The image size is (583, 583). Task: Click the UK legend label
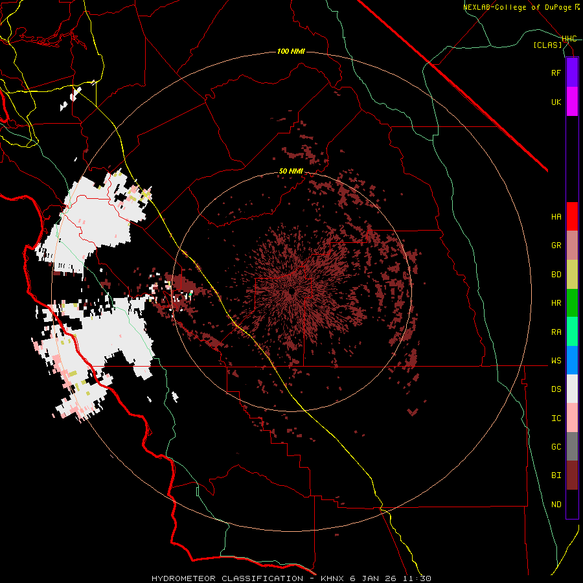(x=556, y=102)
